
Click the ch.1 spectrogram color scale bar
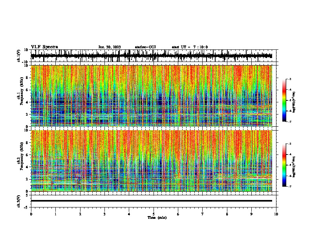coord(284,100)
